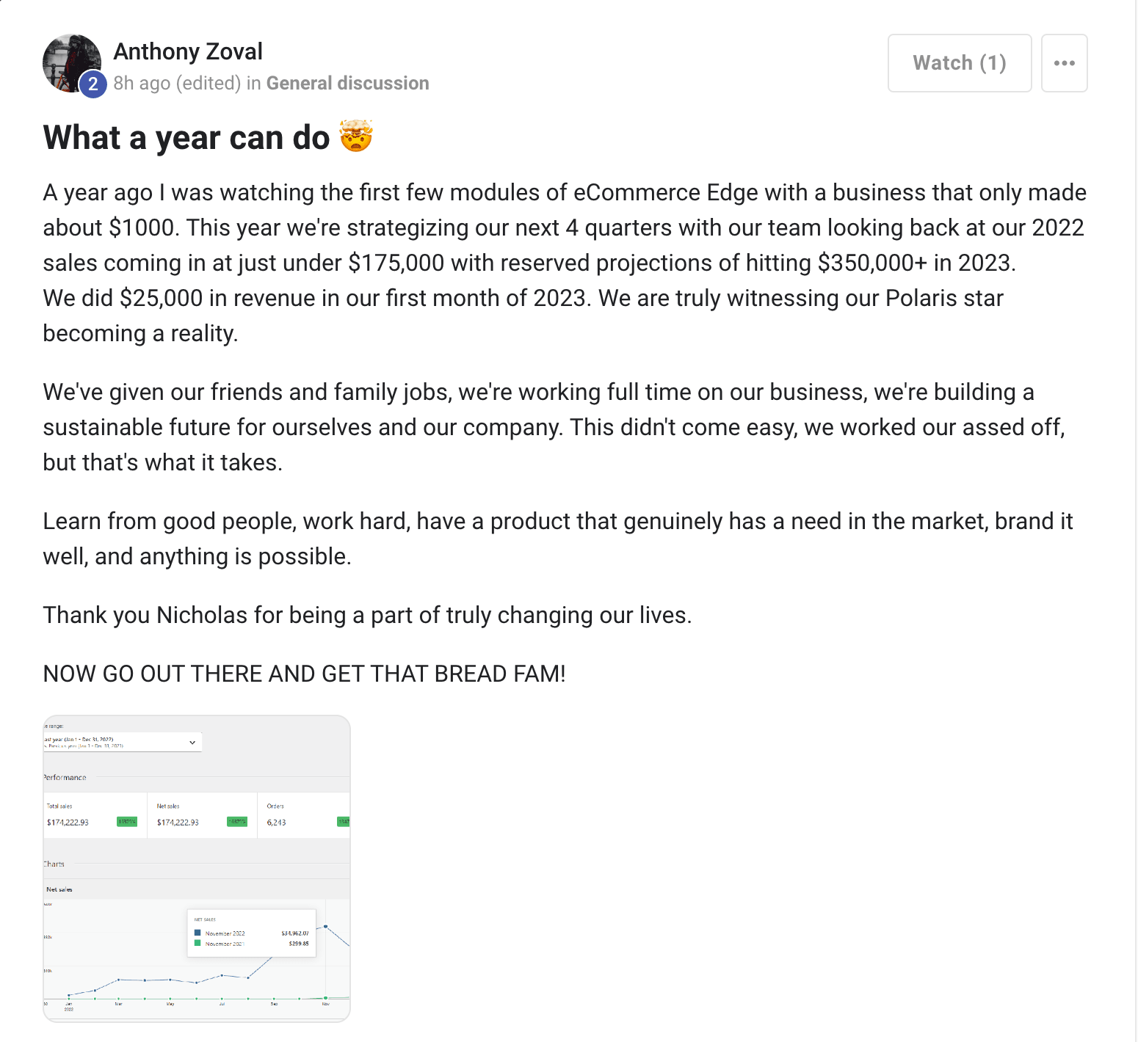Open the General discussion category link
The width and height of the screenshot is (1138, 1042).
point(347,83)
